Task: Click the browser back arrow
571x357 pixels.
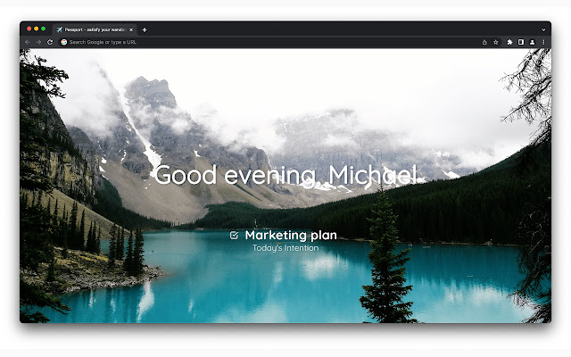Action: click(x=28, y=42)
